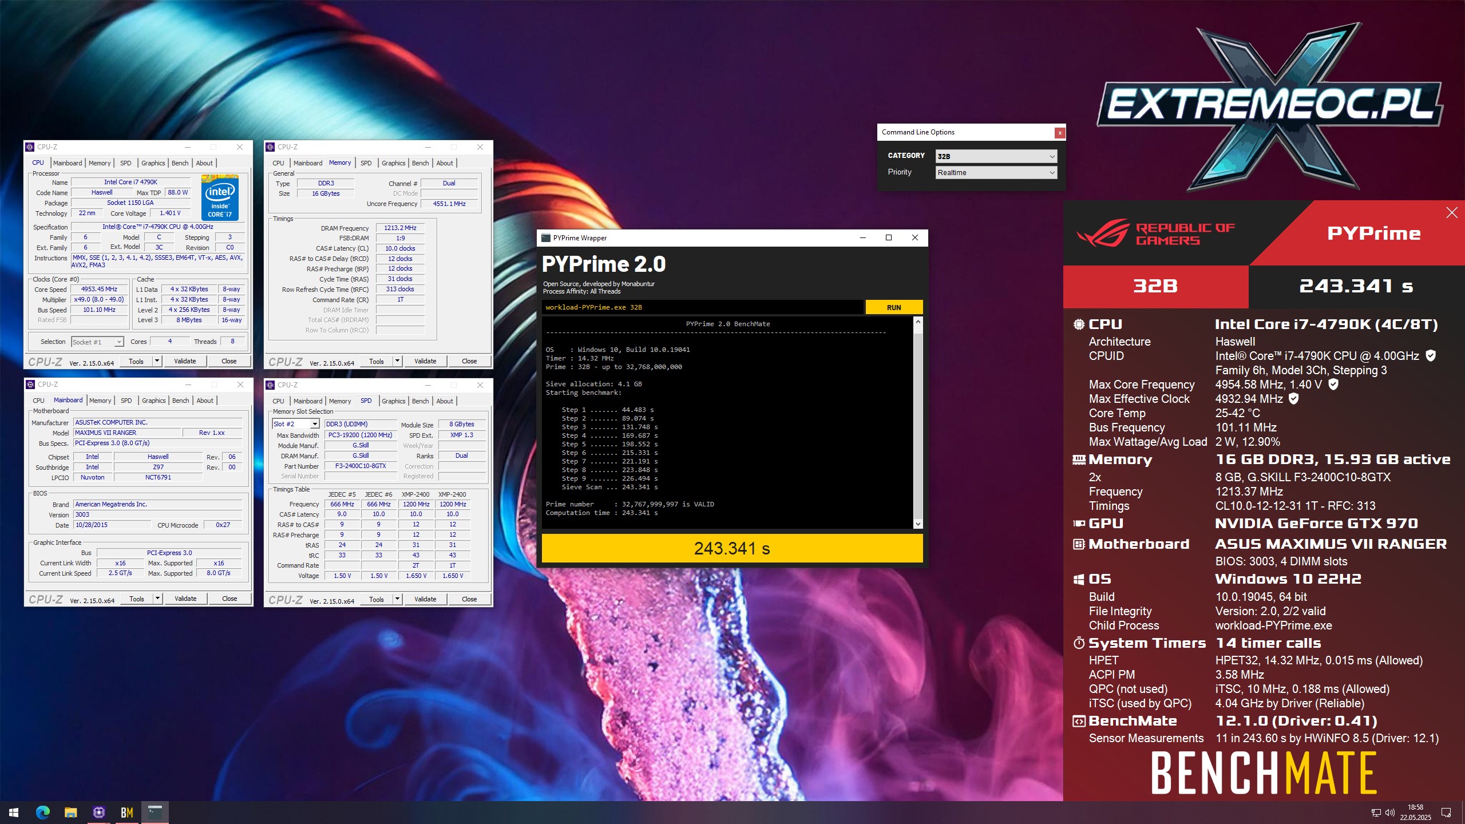
Task: Close the BenchMate result panel with the X
Action: (1452, 213)
